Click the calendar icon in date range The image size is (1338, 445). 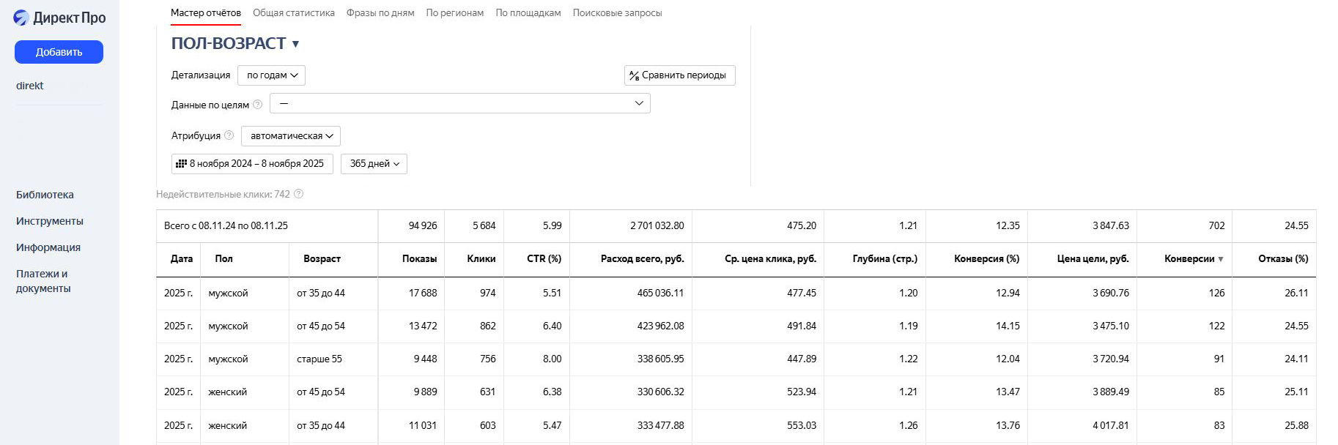click(181, 164)
